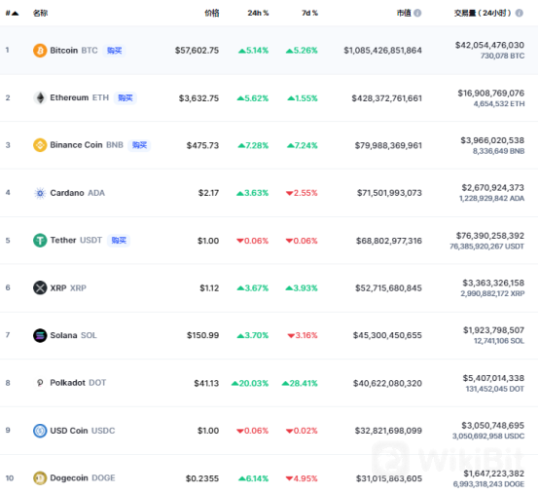Open market cap info tooltip icon
The height and width of the screenshot is (495, 539).
417,13
